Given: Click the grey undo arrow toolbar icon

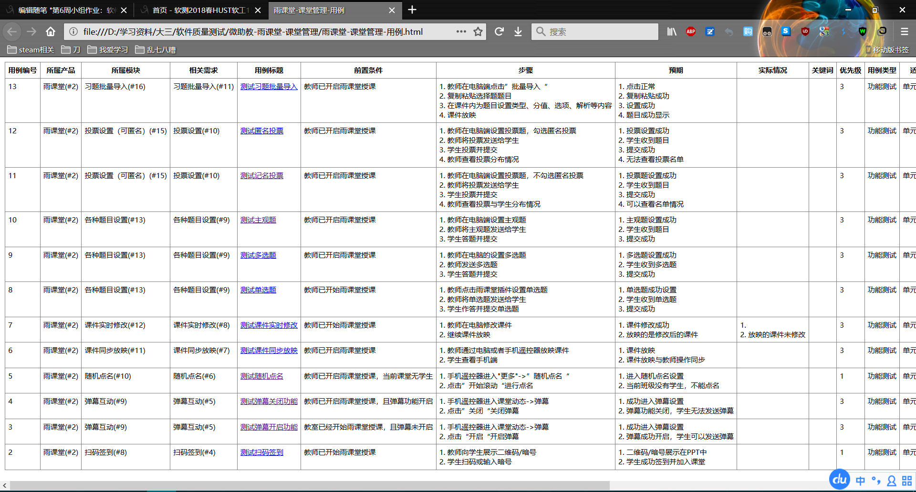Looking at the screenshot, I should tap(729, 31).
